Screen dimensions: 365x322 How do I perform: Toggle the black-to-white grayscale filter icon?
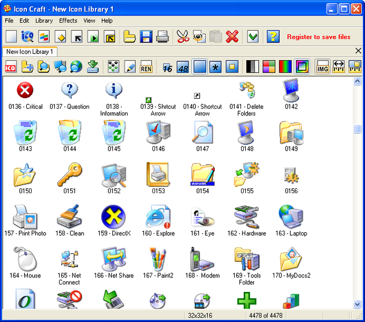coord(253,67)
